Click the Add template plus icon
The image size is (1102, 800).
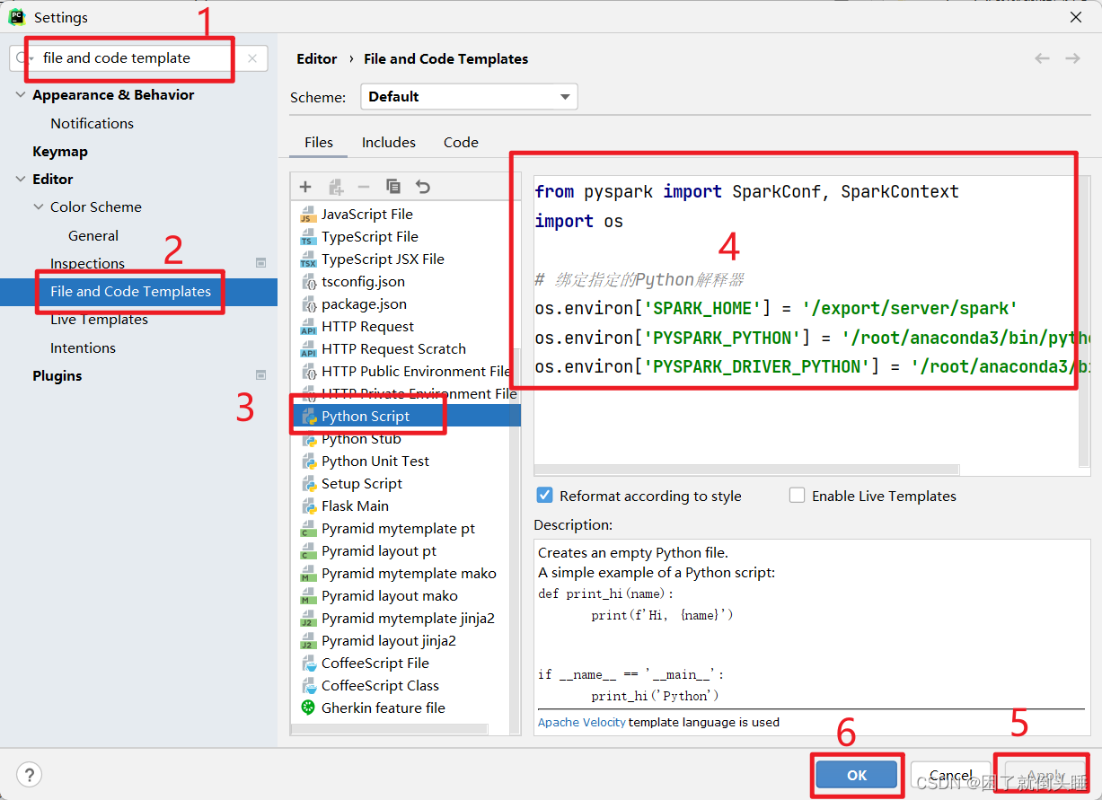305,187
